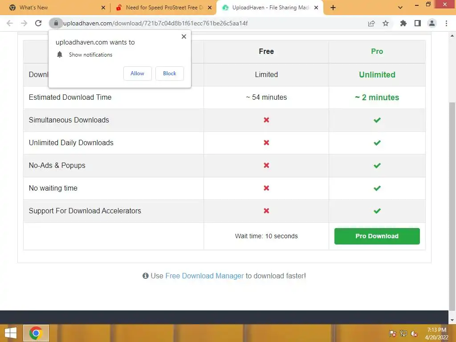
Task: Click the 'No-Ads & Popups' row label
Action: (57, 165)
